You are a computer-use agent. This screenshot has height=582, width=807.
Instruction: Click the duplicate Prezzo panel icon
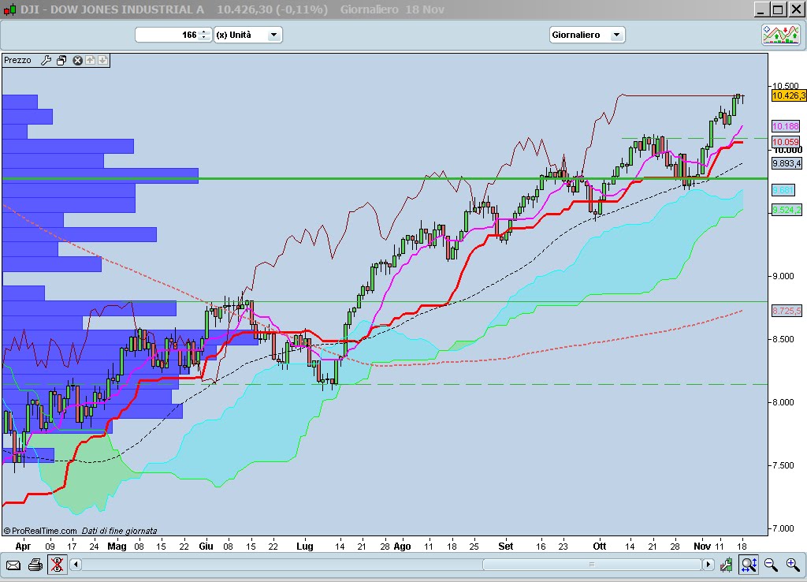[61, 60]
